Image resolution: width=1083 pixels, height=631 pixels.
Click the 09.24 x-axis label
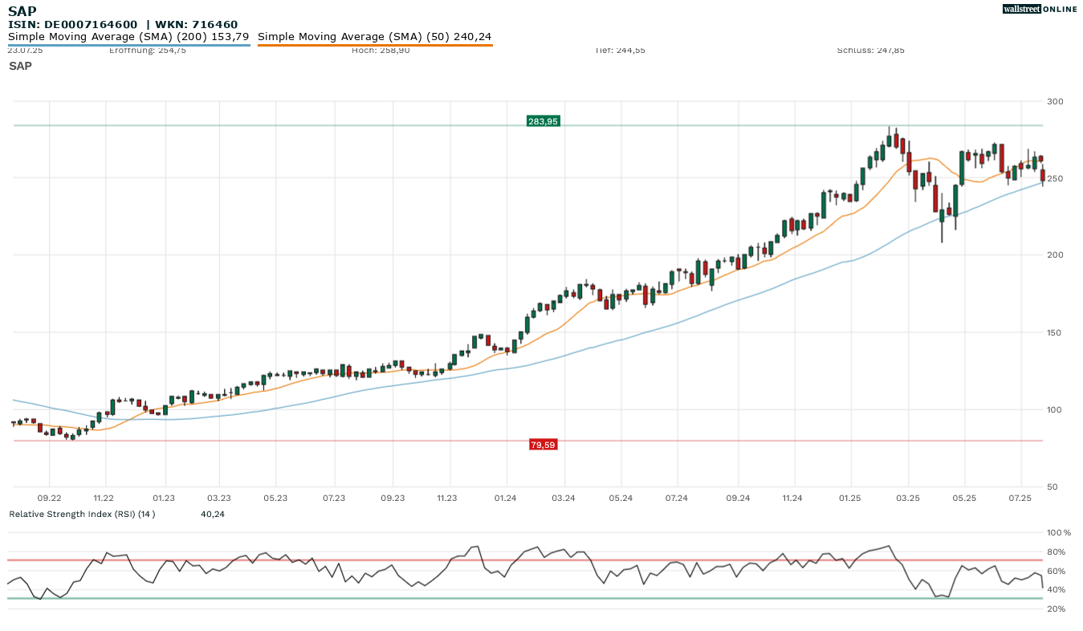point(739,499)
